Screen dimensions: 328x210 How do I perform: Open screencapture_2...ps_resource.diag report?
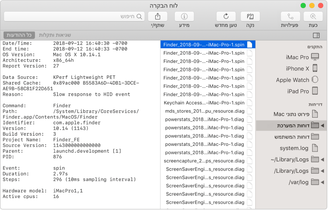[208, 161]
